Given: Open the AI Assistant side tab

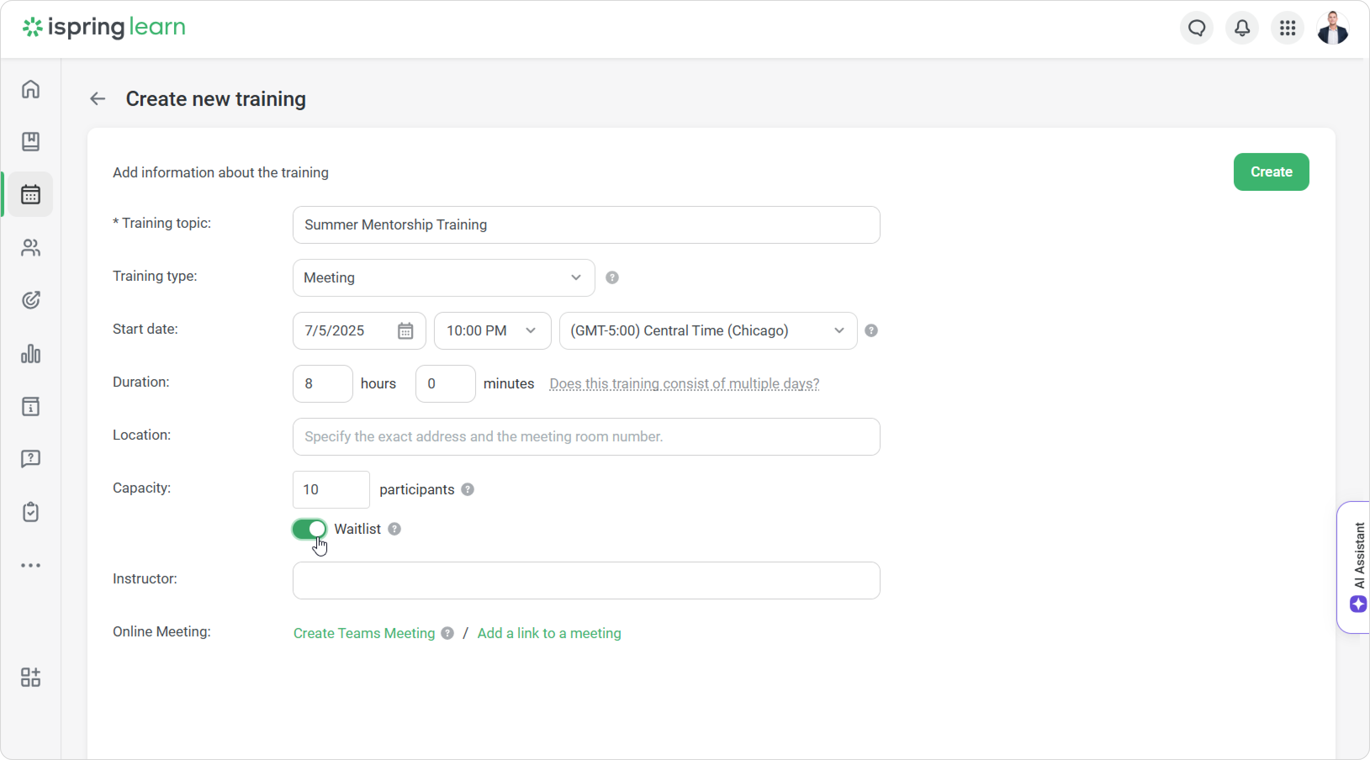Looking at the screenshot, I should click(1354, 567).
